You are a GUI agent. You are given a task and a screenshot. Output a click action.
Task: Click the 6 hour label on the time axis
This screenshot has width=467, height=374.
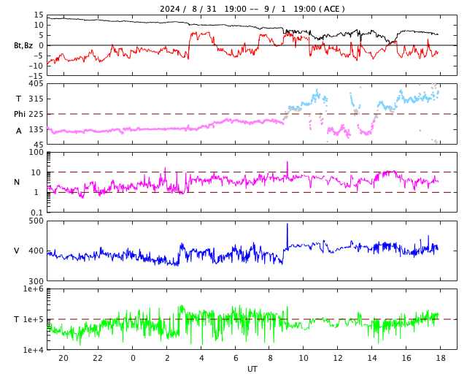point(236,358)
